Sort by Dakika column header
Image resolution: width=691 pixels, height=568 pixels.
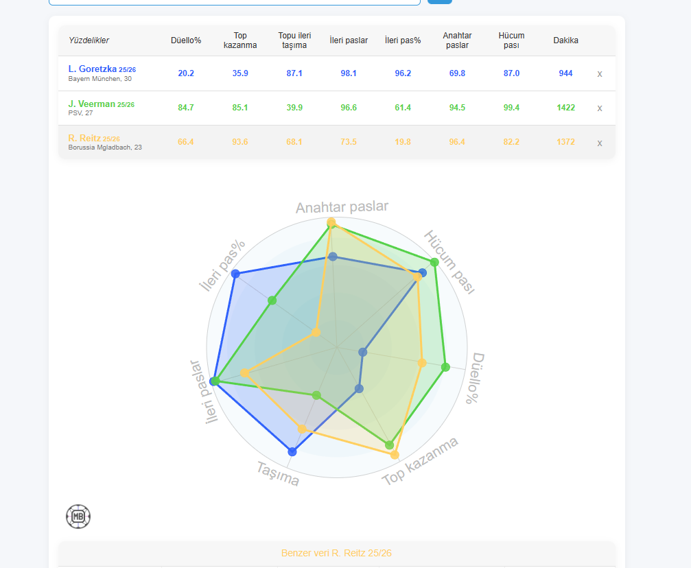pos(565,40)
